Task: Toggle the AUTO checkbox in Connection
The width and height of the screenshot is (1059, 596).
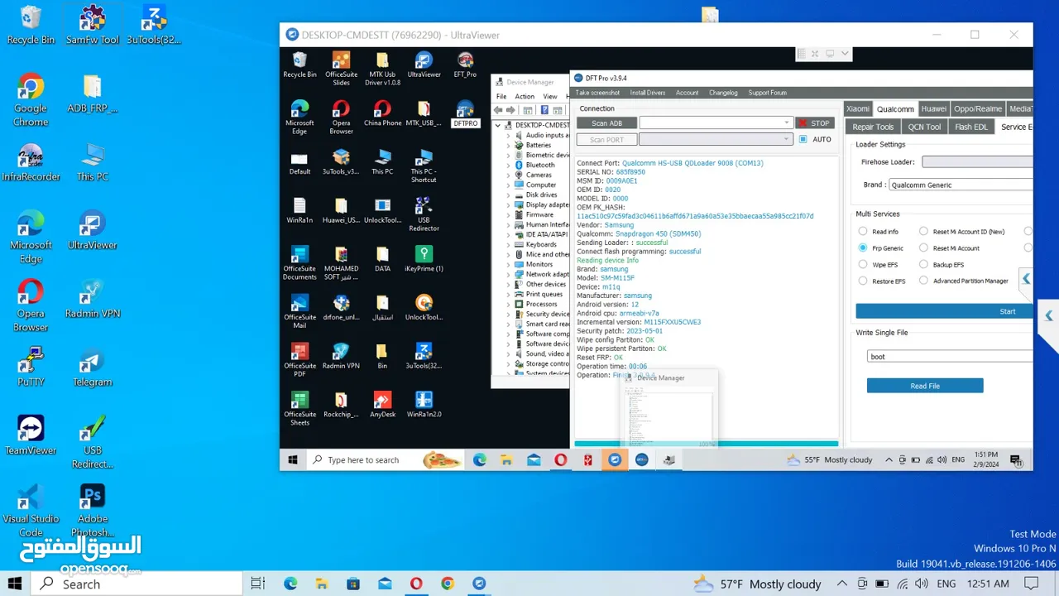Action: pyautogui.click(x=803, y=139)
